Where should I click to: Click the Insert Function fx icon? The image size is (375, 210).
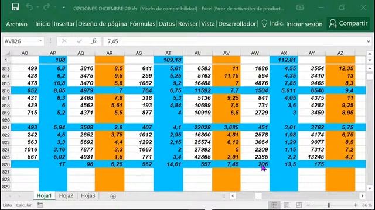coord(94,41)
